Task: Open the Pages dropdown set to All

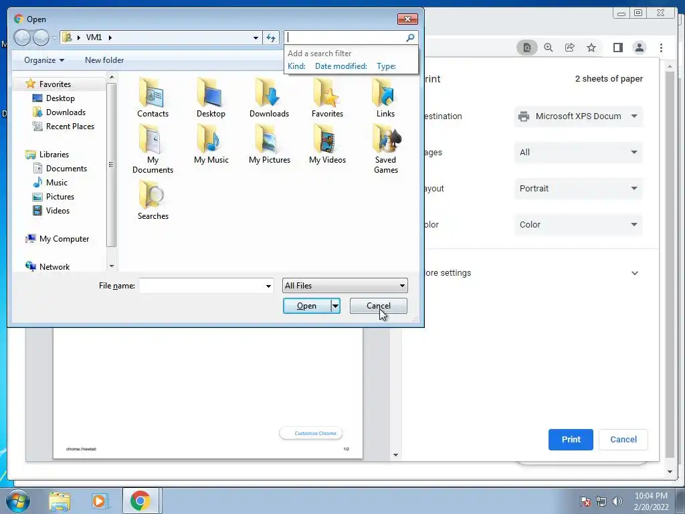Action: 579,152
